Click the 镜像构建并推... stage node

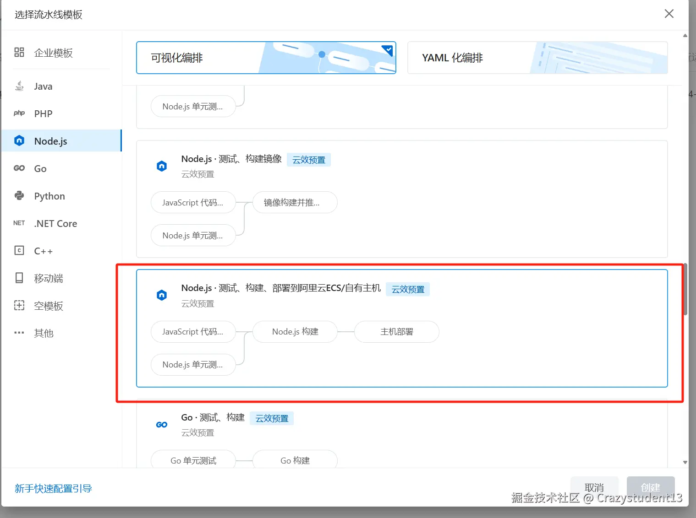coord(295,202)
